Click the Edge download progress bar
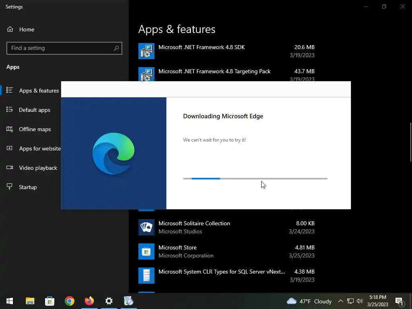The height and width of the screenshot is (309, 412). click(255, 179)
